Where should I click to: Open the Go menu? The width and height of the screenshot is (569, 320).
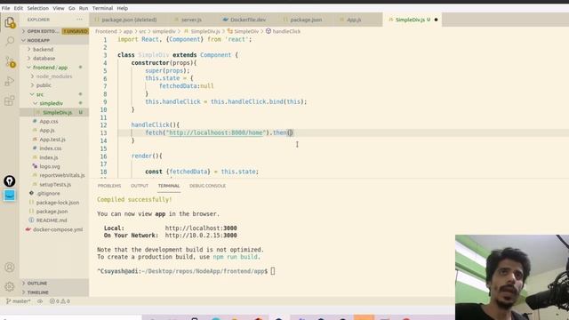72,8
